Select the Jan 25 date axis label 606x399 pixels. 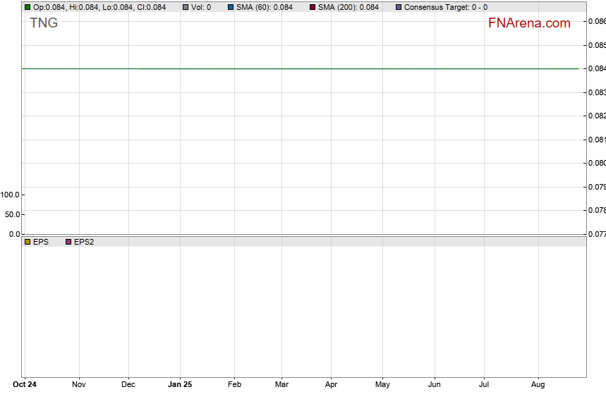click(180, 385)
